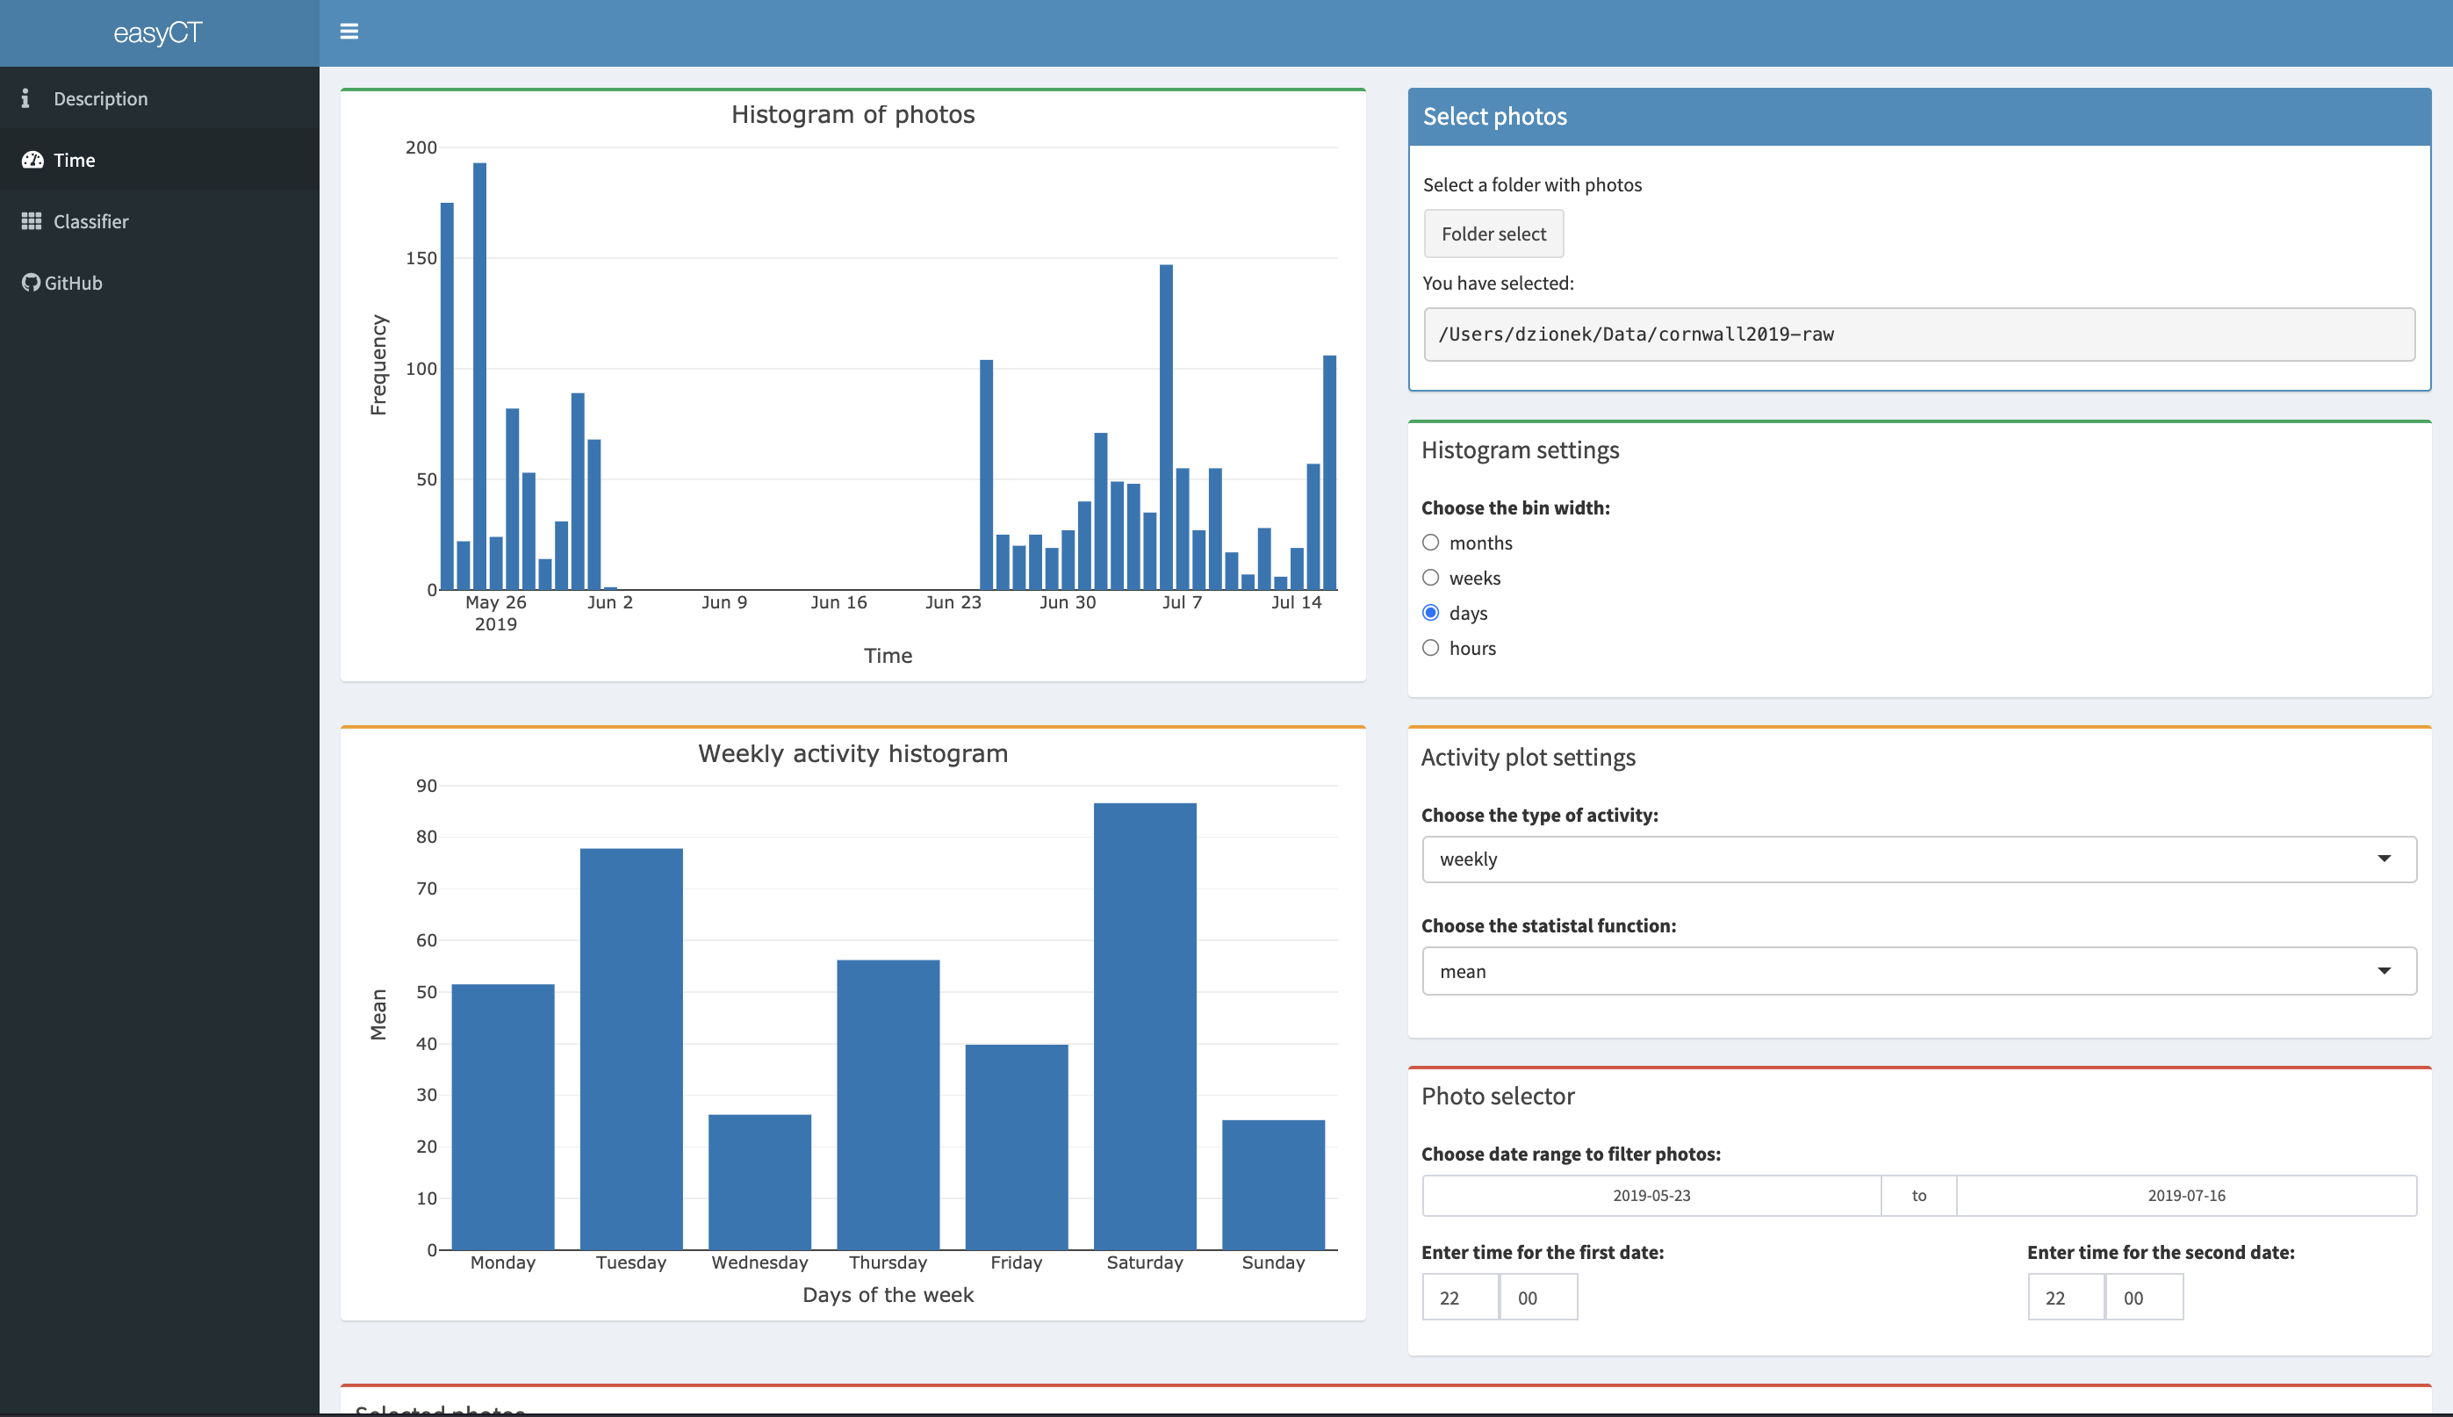This screenshot has height=1417, width=2453.
Task: Click the GitHub octocat icon
Action: (x=30, y=282)
